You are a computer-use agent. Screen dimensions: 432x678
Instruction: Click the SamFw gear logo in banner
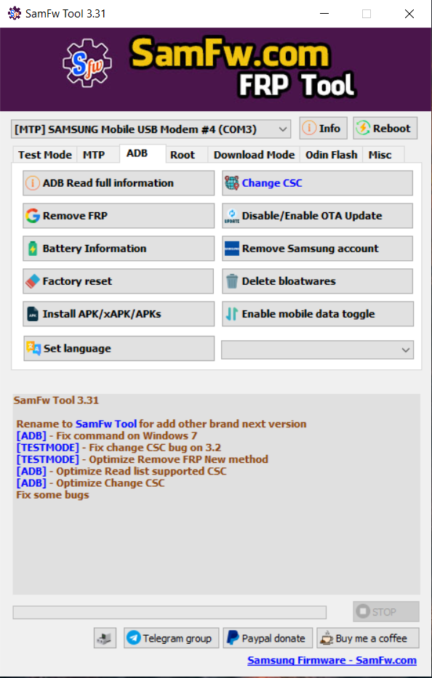(87, 63)
